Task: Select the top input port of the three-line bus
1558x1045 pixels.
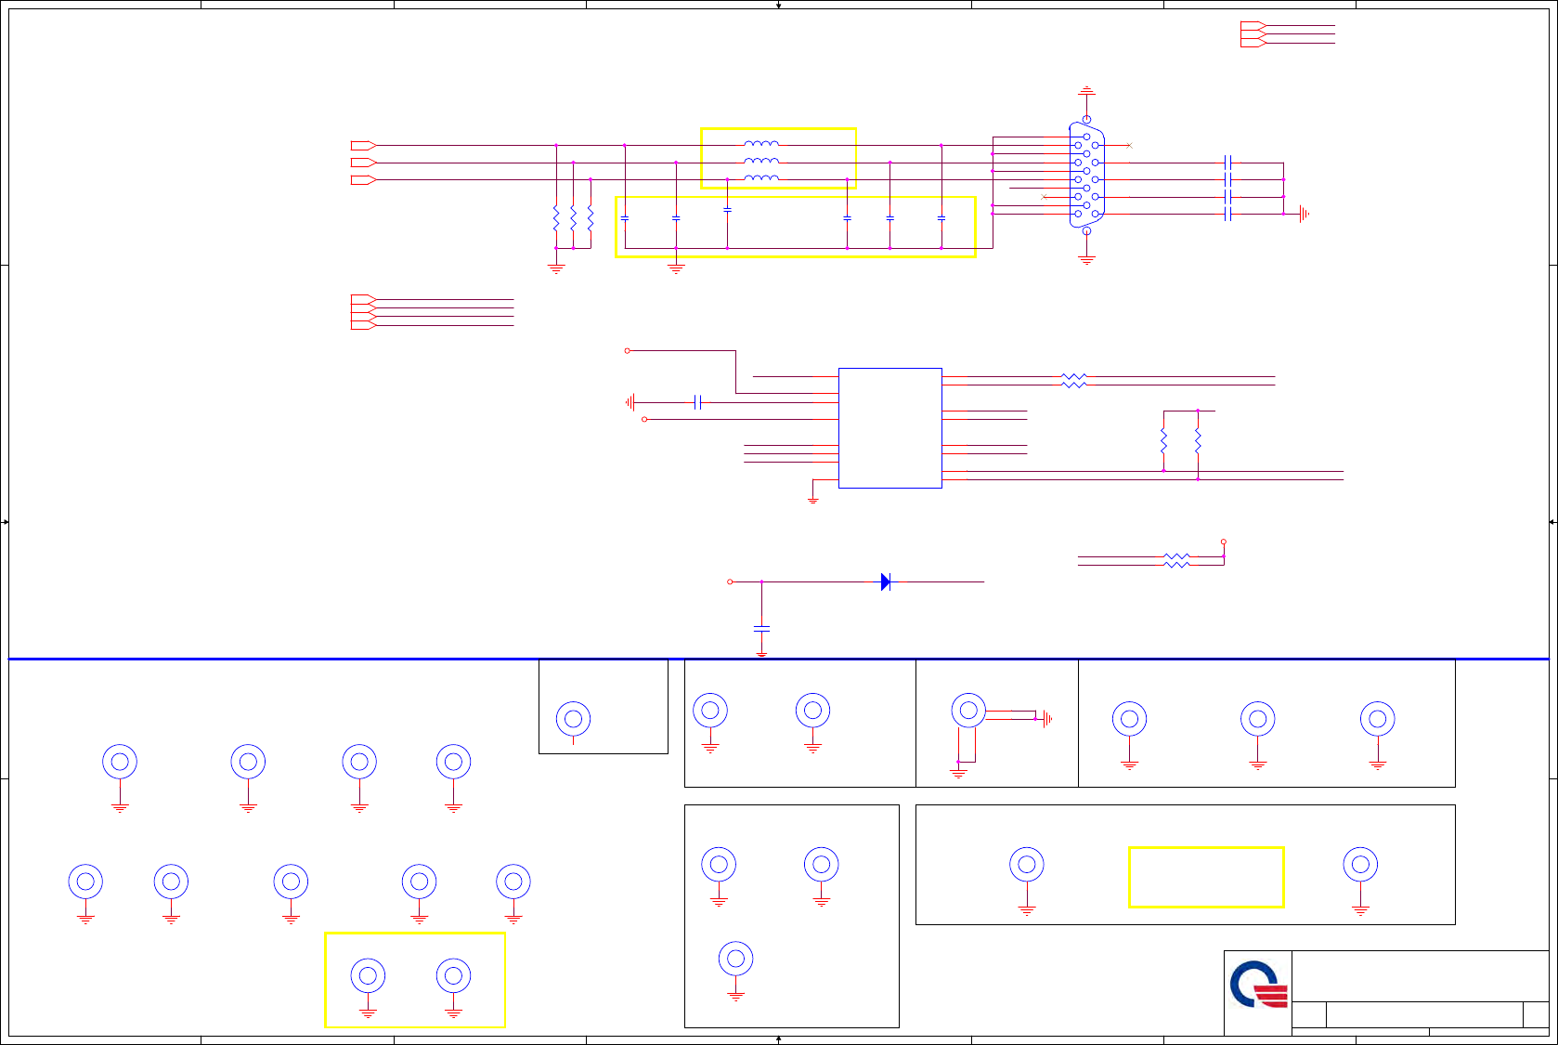Action: (363, 146)
